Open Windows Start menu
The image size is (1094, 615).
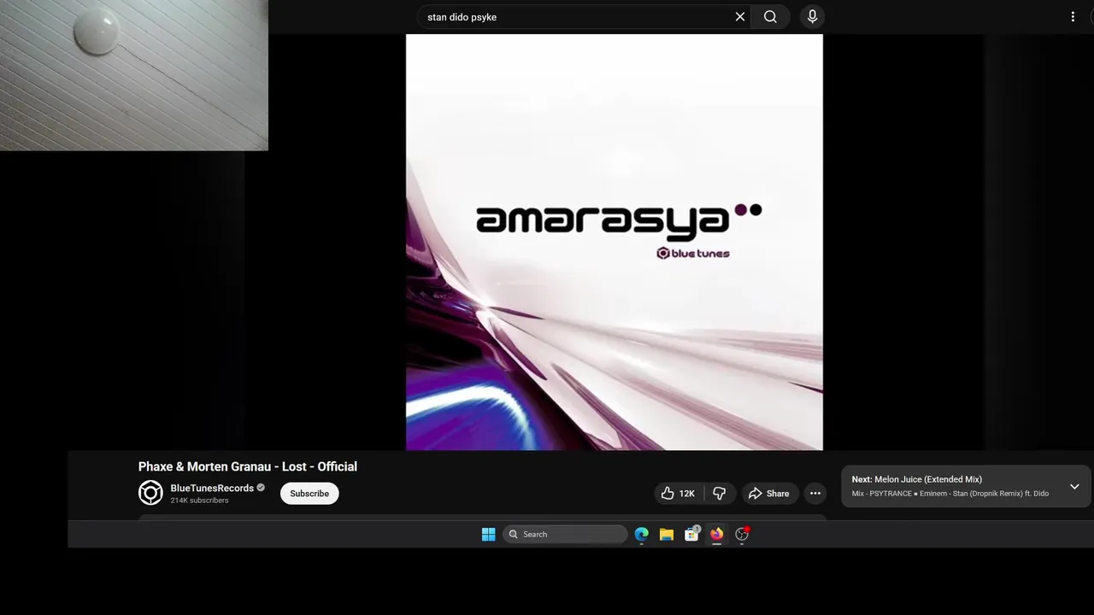click(488, 534)
